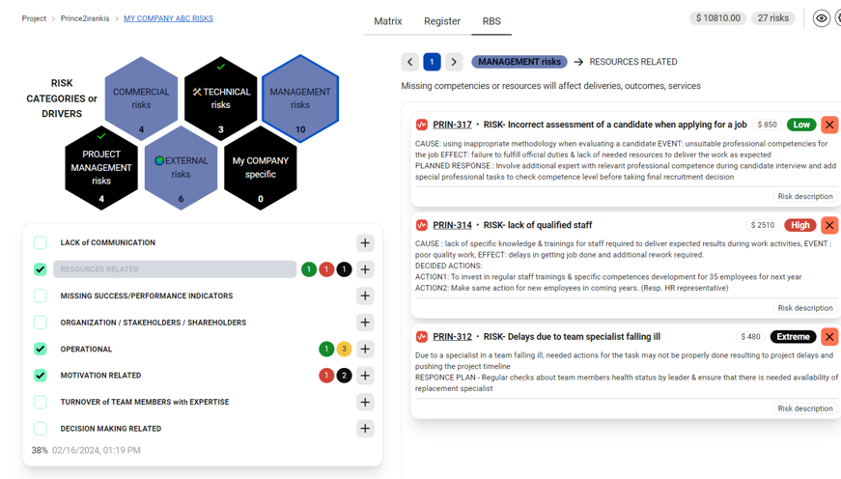This screenshot has height=479, width=841.
Task: Click the heartbeat icon beside PRIN-317
Action: click(x=422, y=125)
